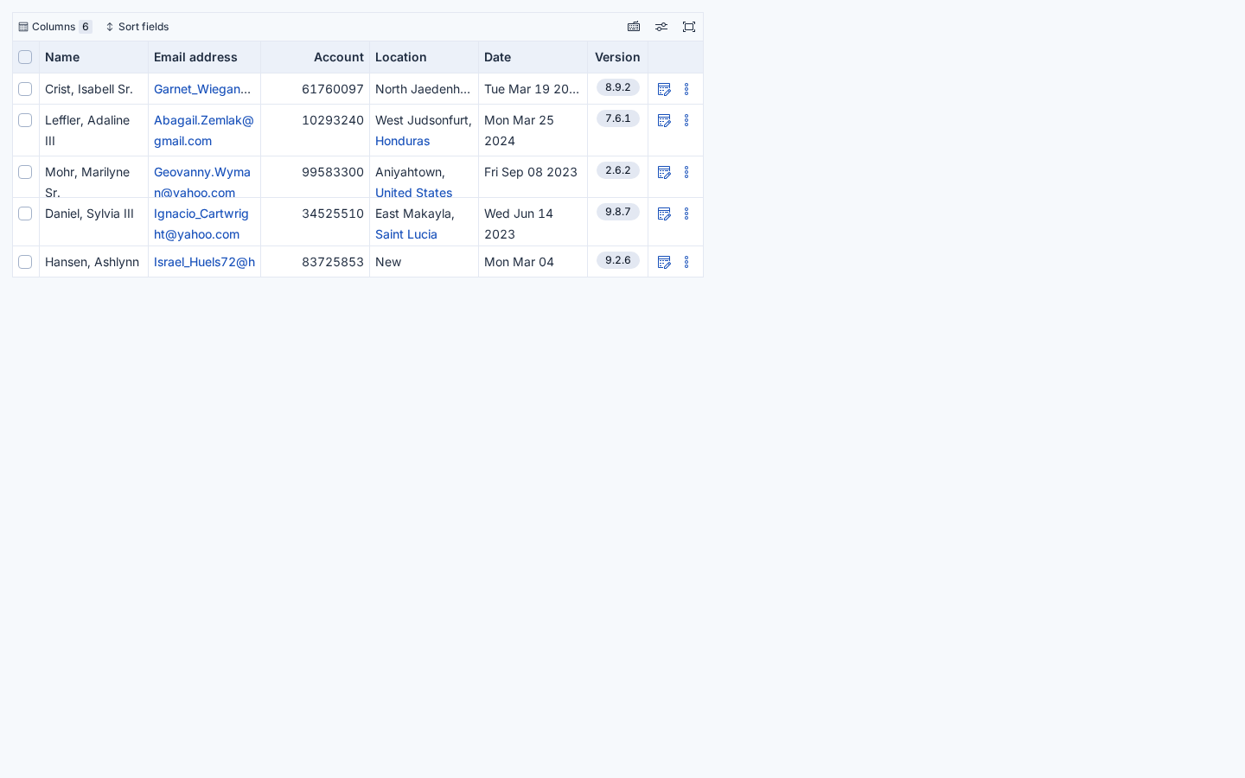Sort by the Email address column header
1245x778 pixels.
point(204,57)
